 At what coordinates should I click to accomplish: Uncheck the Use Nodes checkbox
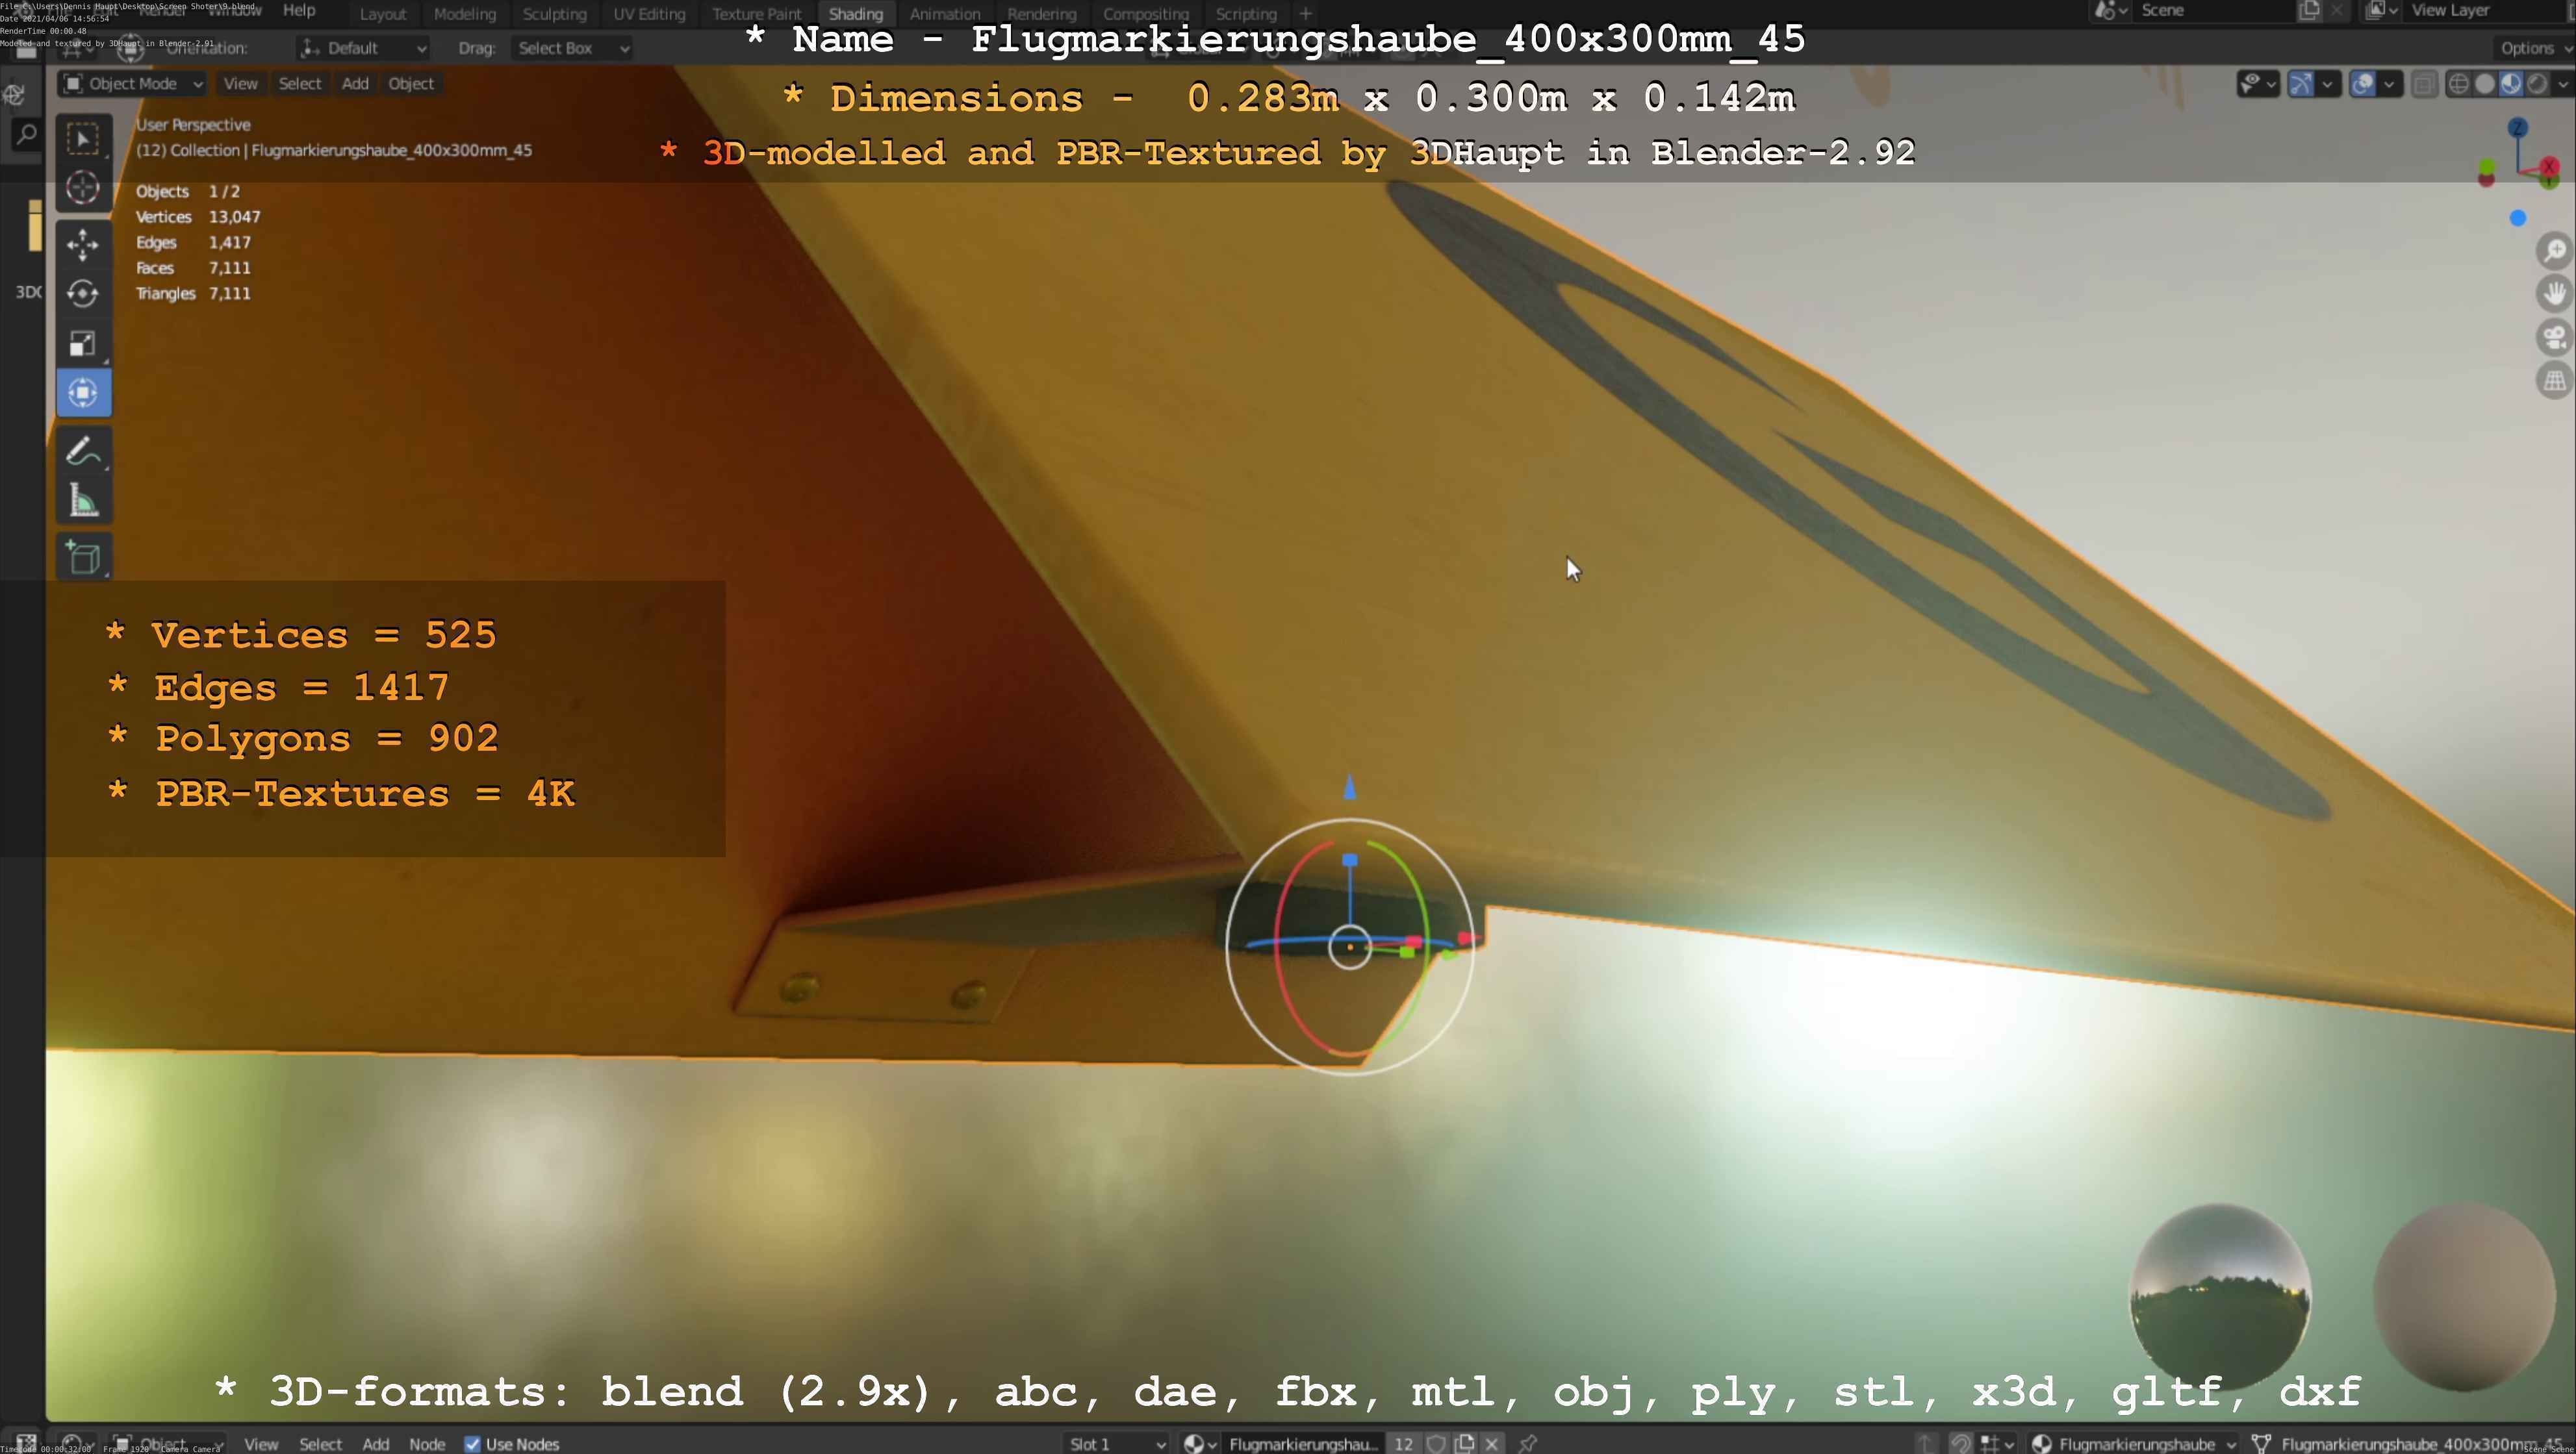coord(472,1443)
